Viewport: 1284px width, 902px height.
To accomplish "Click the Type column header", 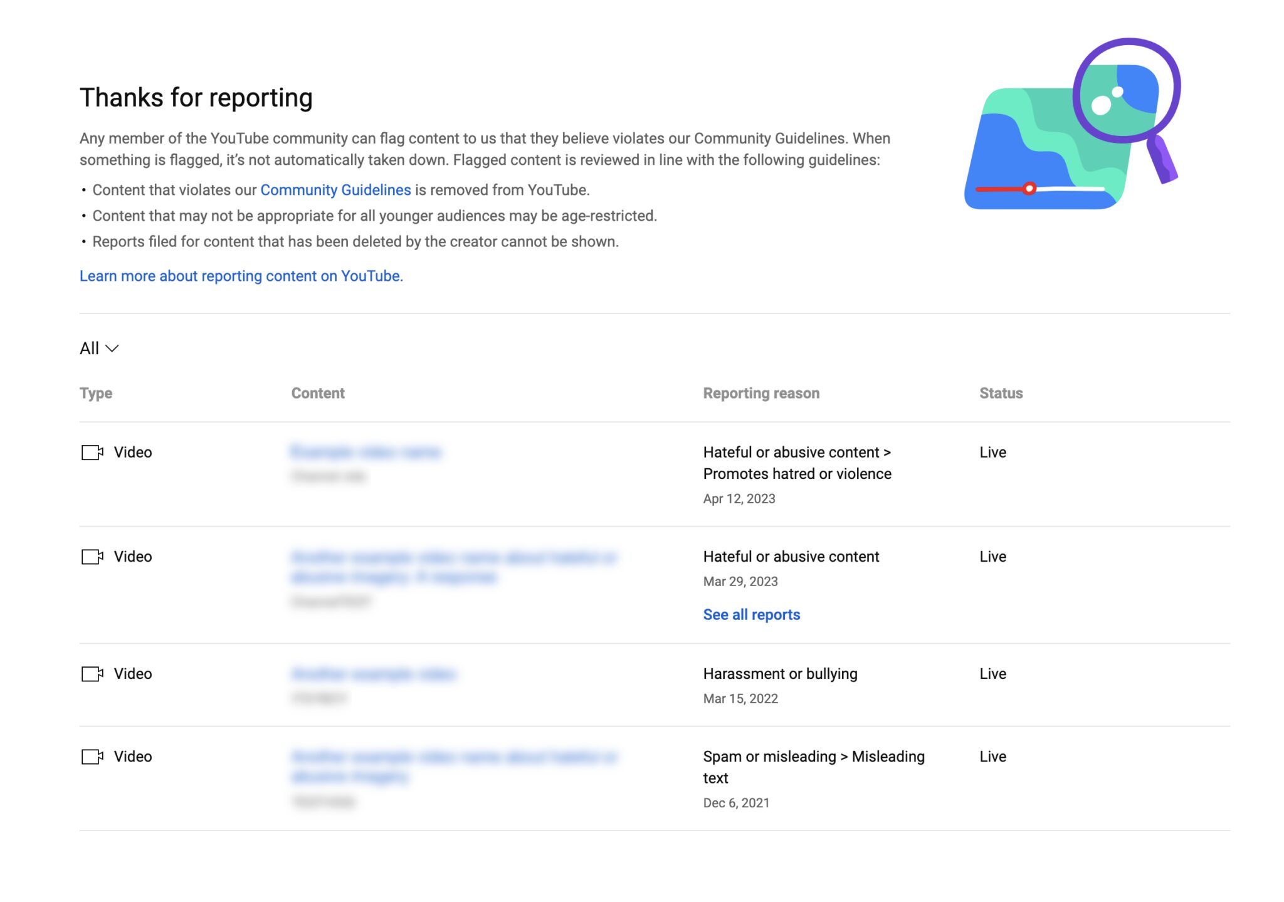I will tap(96, 393).
